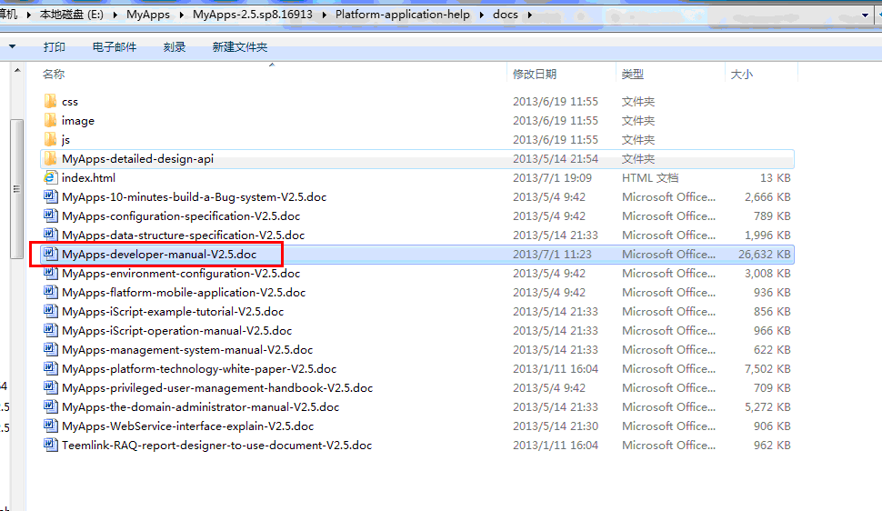Navigate to MyApps-2.5.sp8.16913 breadcrumb
This screenshot has height=511, width=882.
pyautogui.click(x=253, y=15)
